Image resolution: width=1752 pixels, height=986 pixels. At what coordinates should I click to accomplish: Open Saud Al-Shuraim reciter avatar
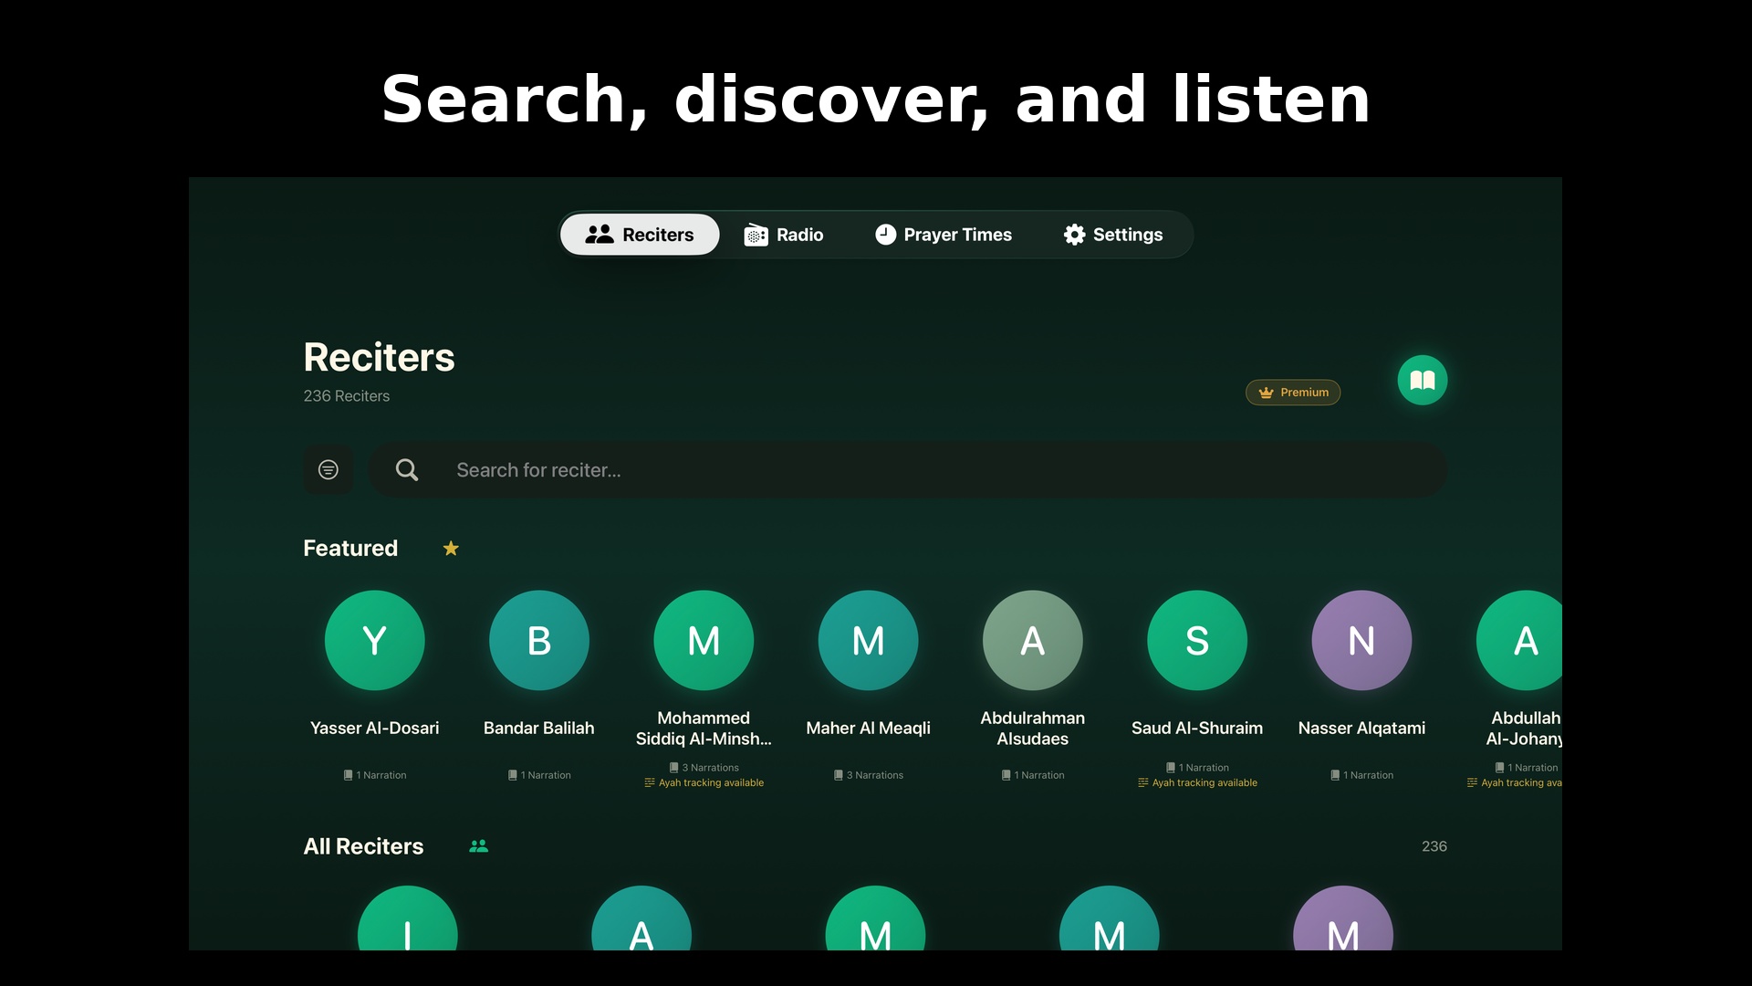coord(1196,640)
